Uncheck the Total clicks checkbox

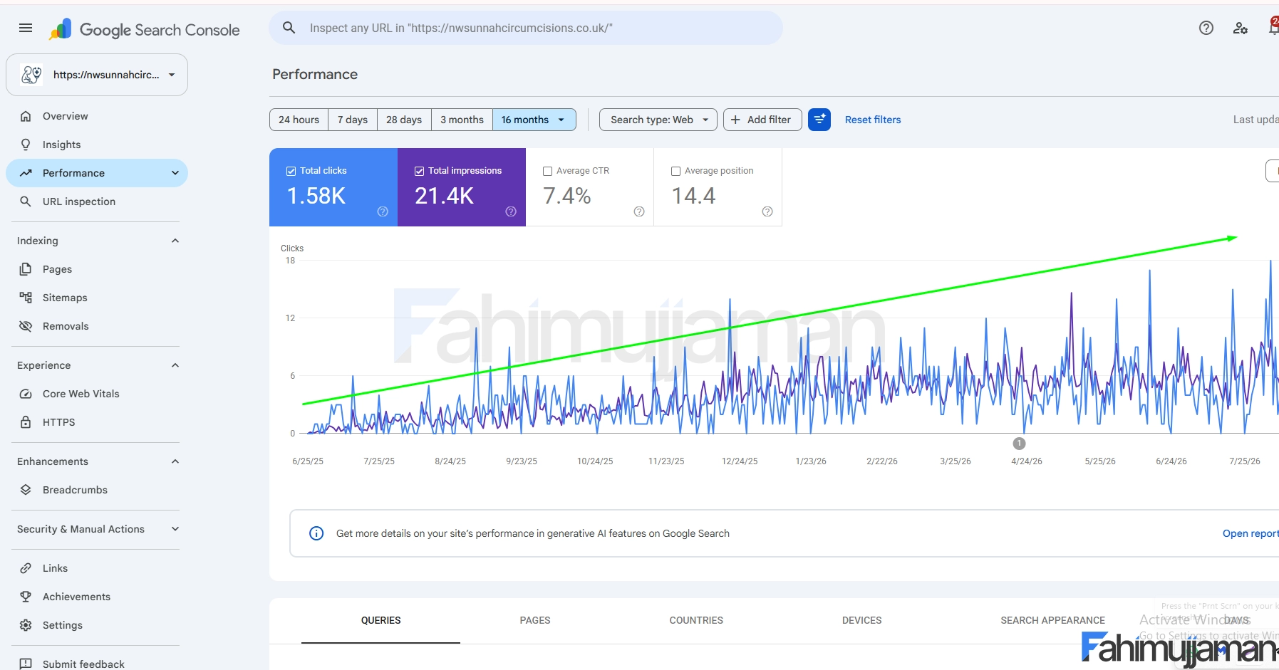(291, 171)
